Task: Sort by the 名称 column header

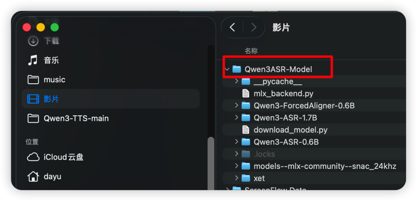Action: coord(251,51)
